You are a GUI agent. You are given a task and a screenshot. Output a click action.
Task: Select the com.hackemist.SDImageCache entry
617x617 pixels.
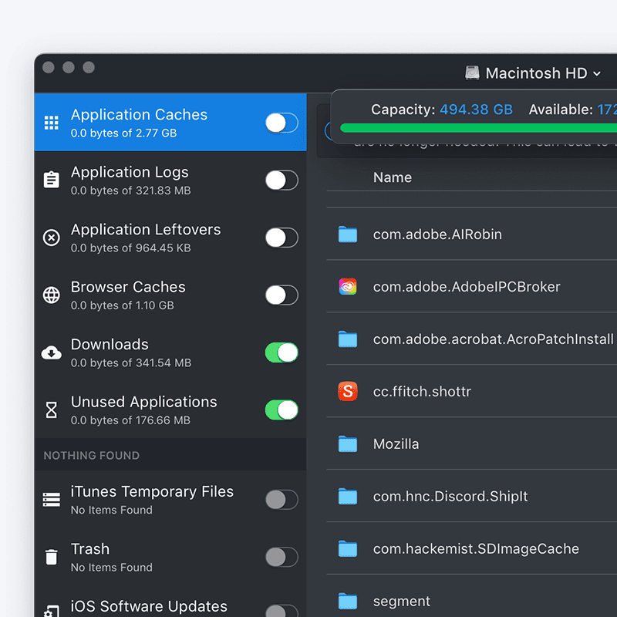[x=472, y=548]
